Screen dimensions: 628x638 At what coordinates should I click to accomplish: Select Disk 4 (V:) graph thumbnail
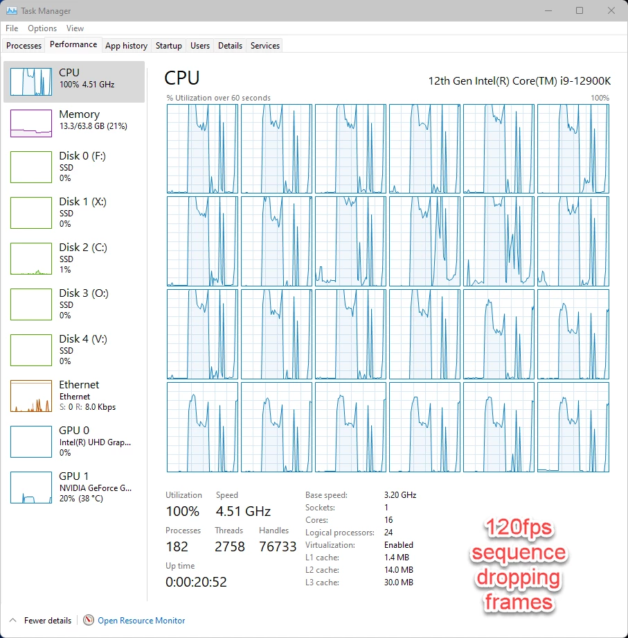coord(31,350)
